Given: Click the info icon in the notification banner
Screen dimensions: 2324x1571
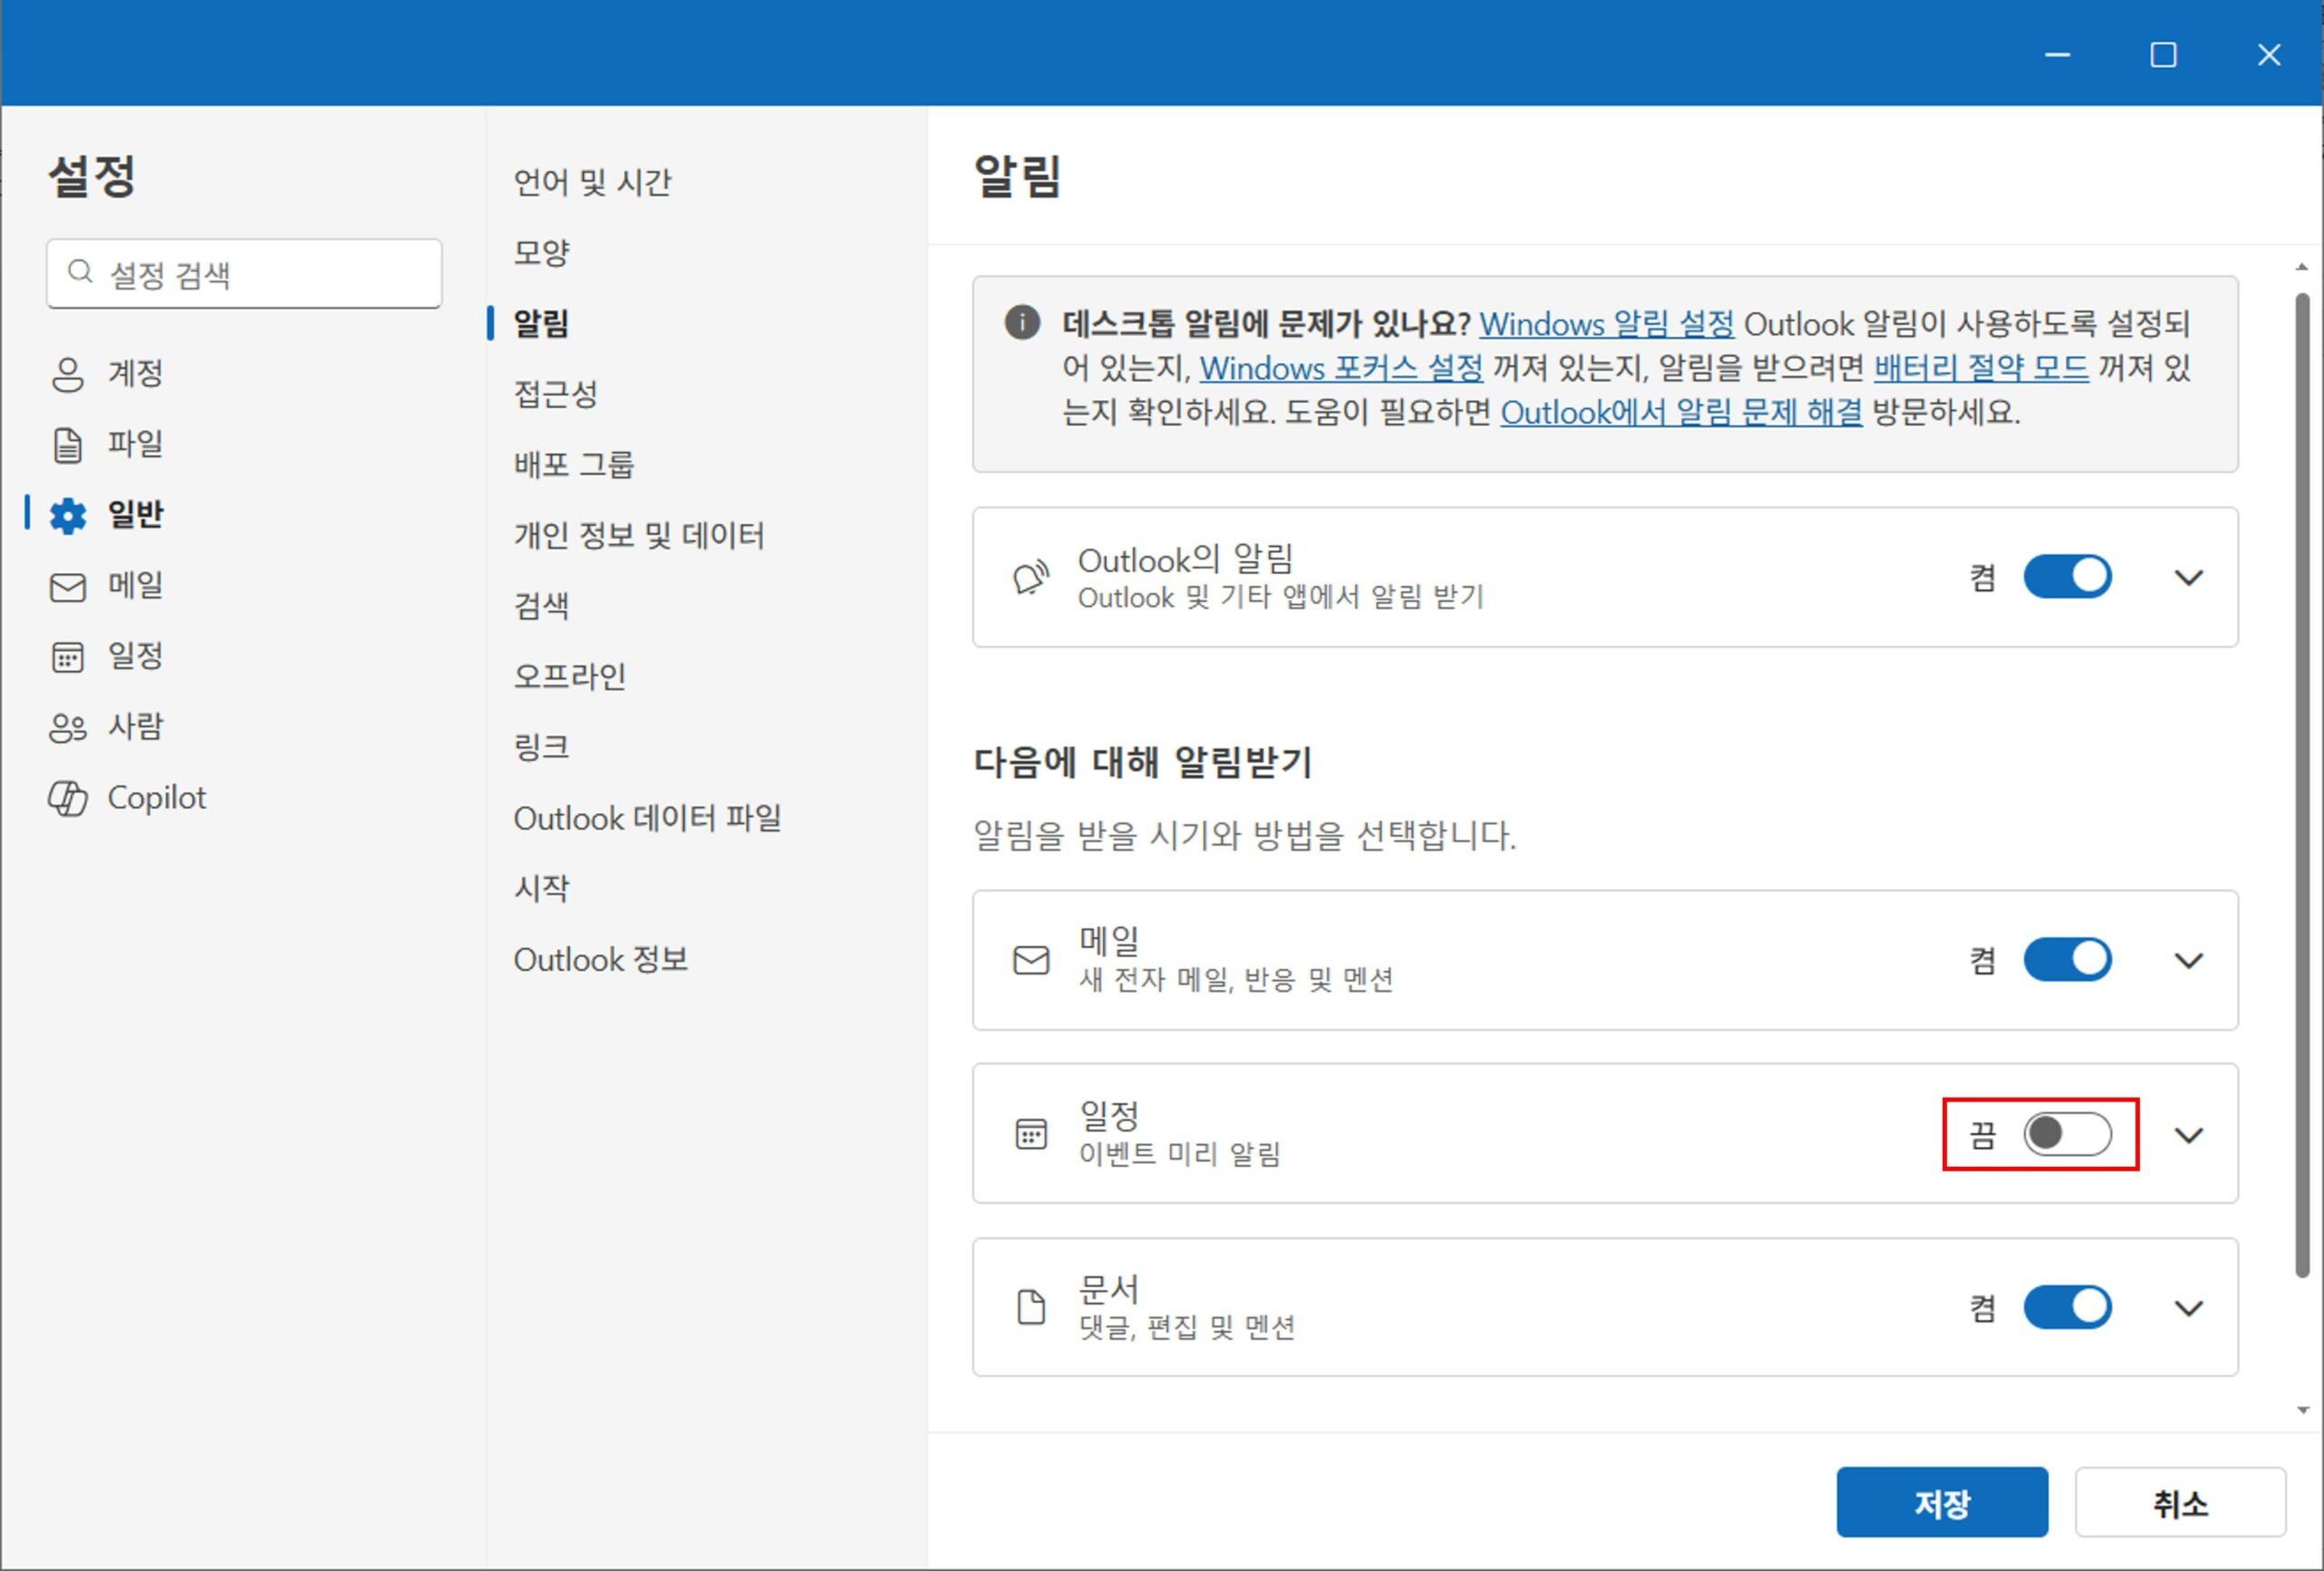Looking at the screenshot, I should click(x=1021, y=323).
